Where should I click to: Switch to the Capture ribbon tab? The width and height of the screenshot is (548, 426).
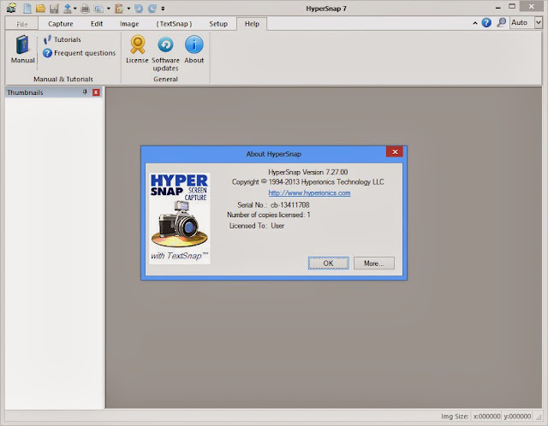point(61,24)
